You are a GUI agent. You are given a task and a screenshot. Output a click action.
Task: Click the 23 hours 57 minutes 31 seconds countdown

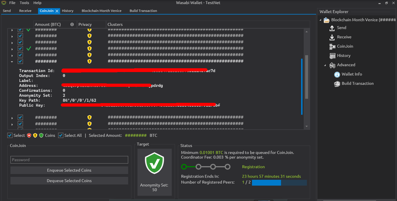271,176
